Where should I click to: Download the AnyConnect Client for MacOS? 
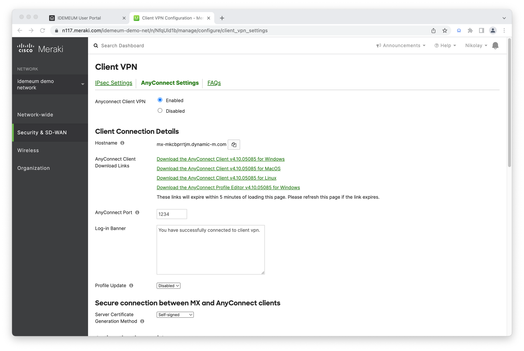[219, 169]
